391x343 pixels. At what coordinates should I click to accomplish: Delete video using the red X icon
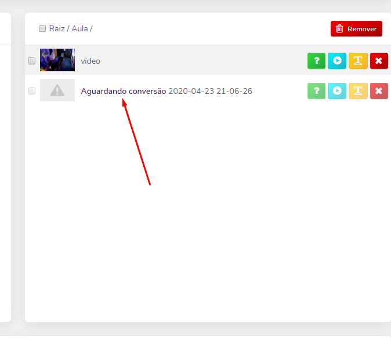378,61
